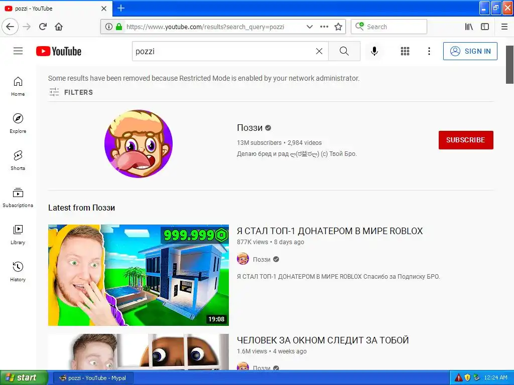
Task: Open page actions three-dot menu in address bar
Action: tap(324, 27)
